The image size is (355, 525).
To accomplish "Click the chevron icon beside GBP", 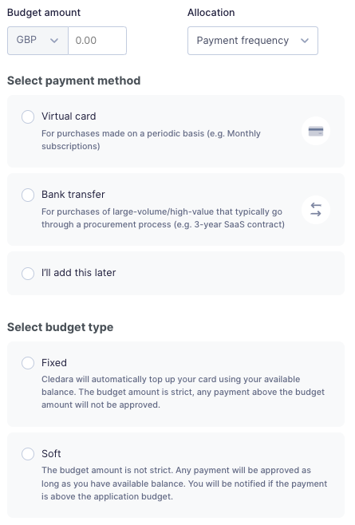I will click(x=54, y=41).
